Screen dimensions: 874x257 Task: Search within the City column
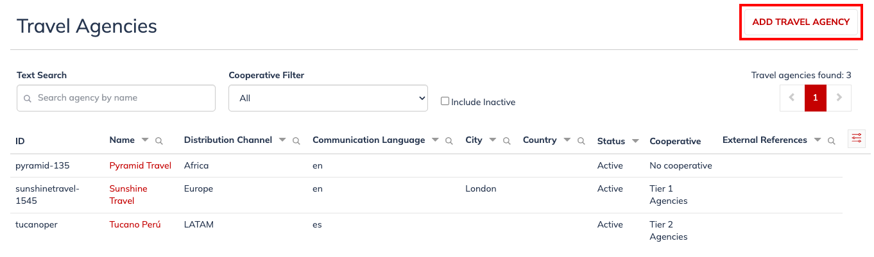point(506,141)
